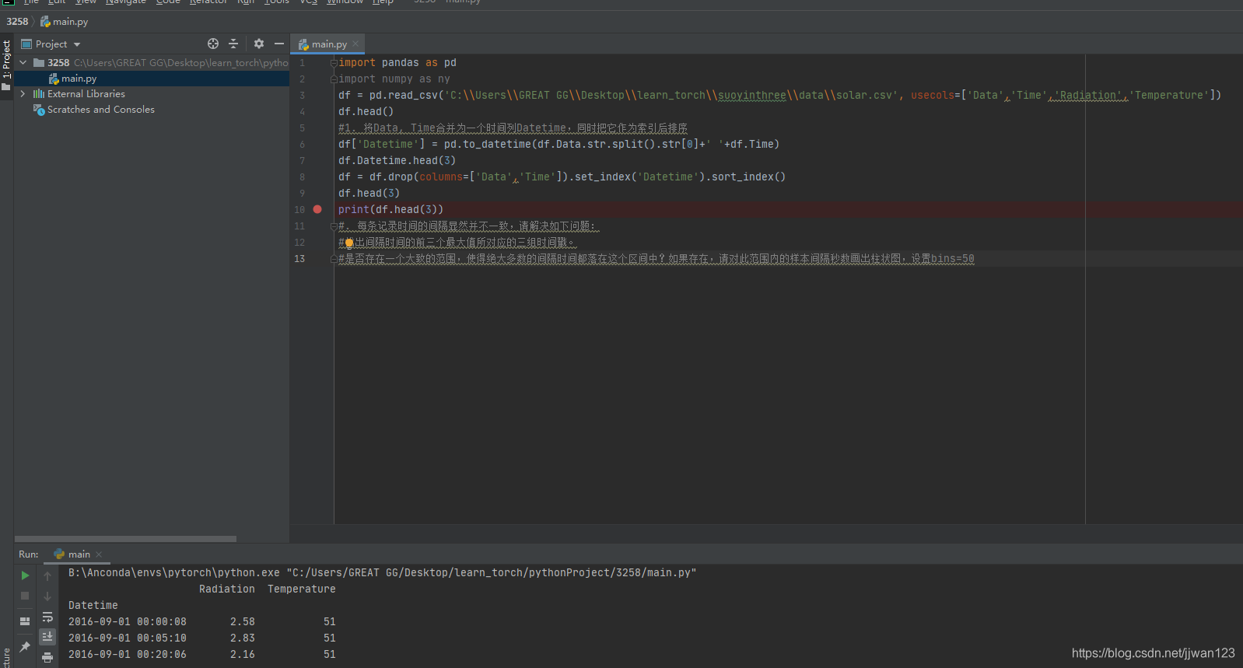Click 'print(df.head(3))' on line 10
1243x668 pixels.
point(391,209)
